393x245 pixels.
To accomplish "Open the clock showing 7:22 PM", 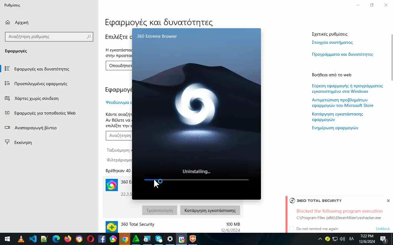I will pos(367,239).
